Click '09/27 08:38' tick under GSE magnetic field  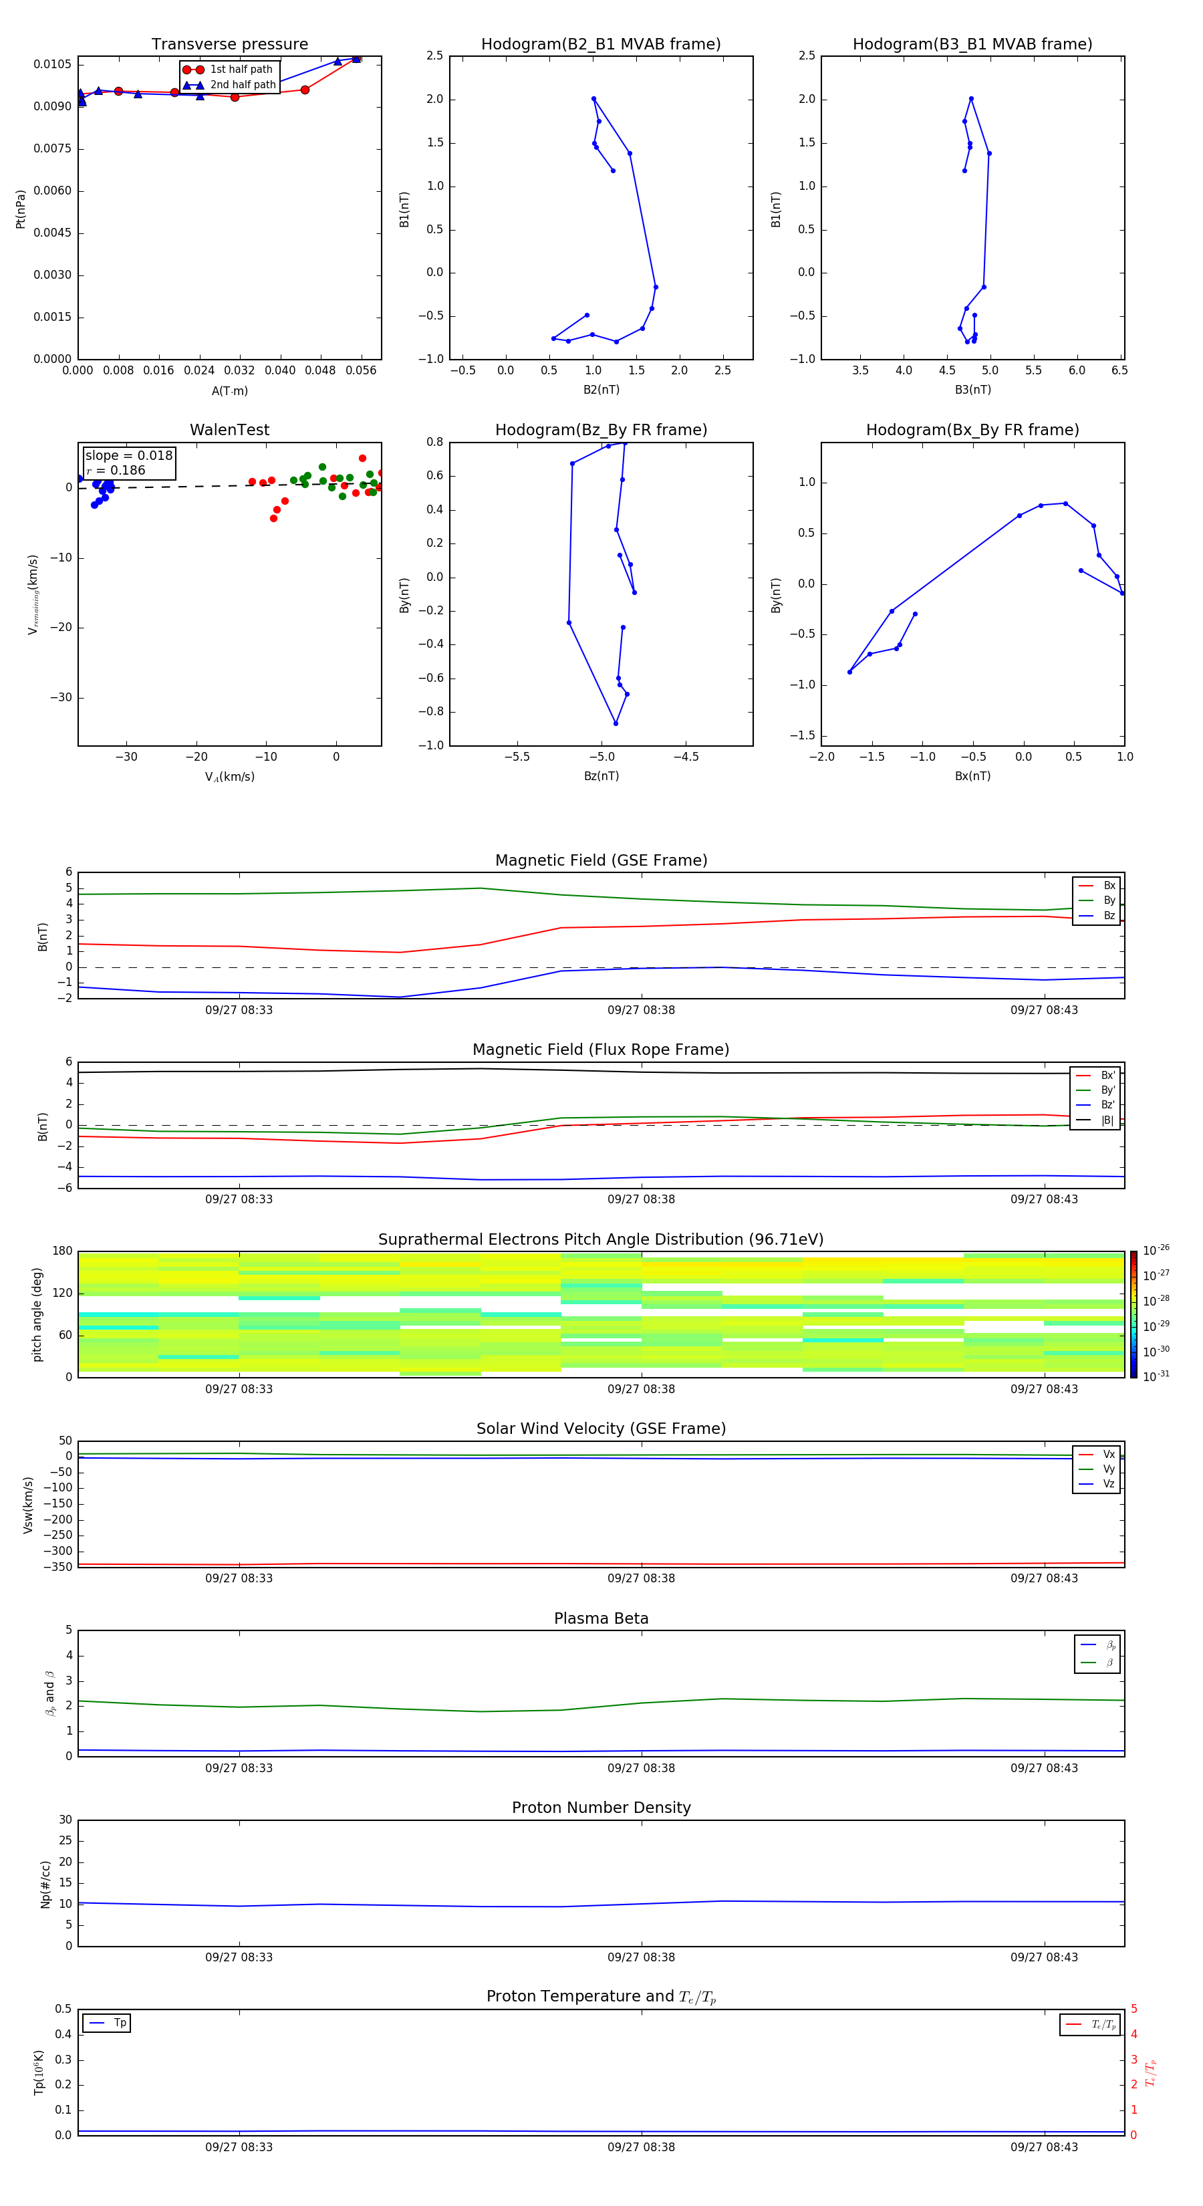click(x=642, y=1011)
